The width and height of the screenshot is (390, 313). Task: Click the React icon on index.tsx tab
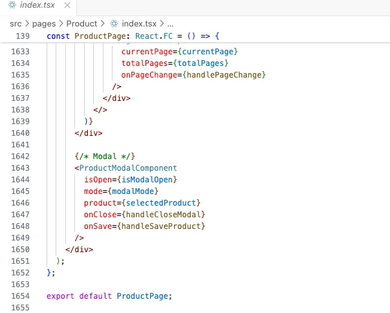tap(12, 5)
